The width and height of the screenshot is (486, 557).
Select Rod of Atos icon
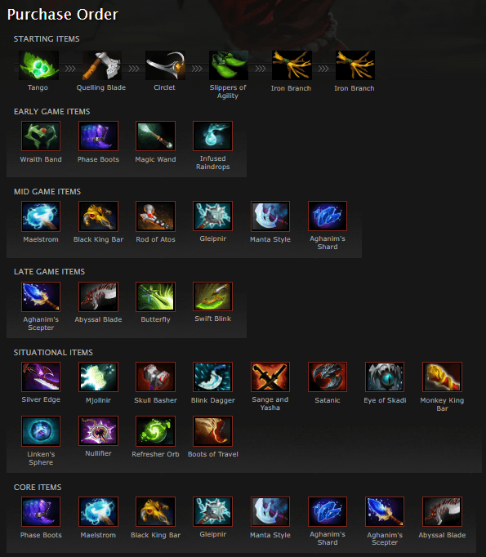pyautogui.click(x=156, y=216)
